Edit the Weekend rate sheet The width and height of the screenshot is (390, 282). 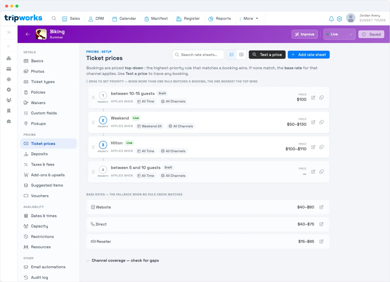click(313, 122)
